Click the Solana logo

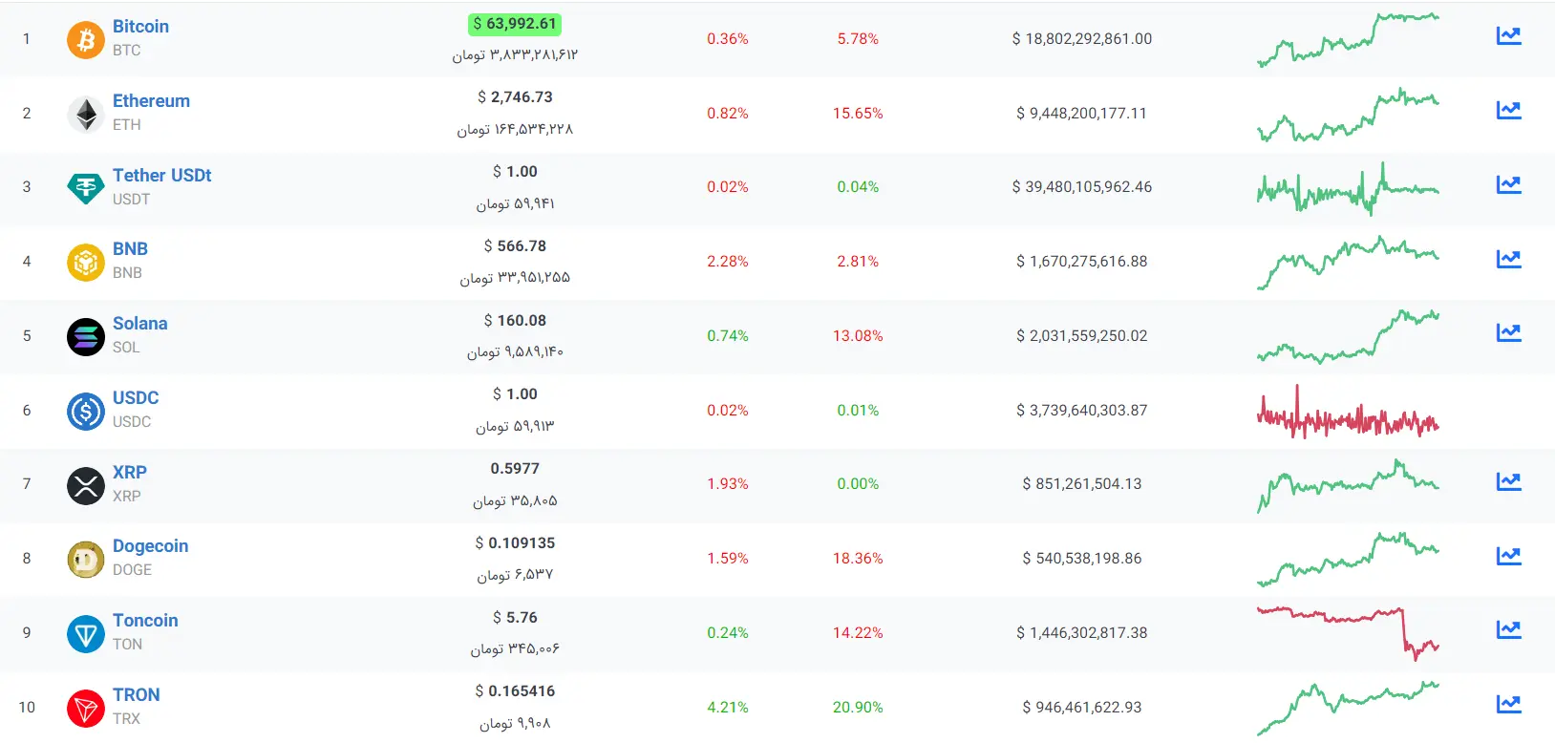[86, 336]
